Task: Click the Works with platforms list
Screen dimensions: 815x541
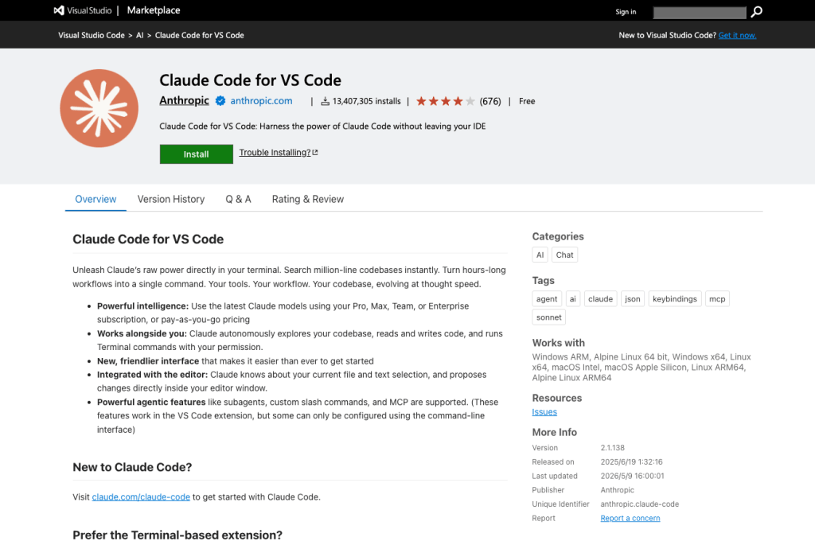Action: point(641,368)
